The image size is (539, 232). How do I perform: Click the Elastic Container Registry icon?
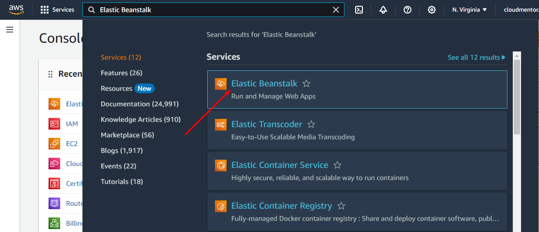tap(221, 206)
